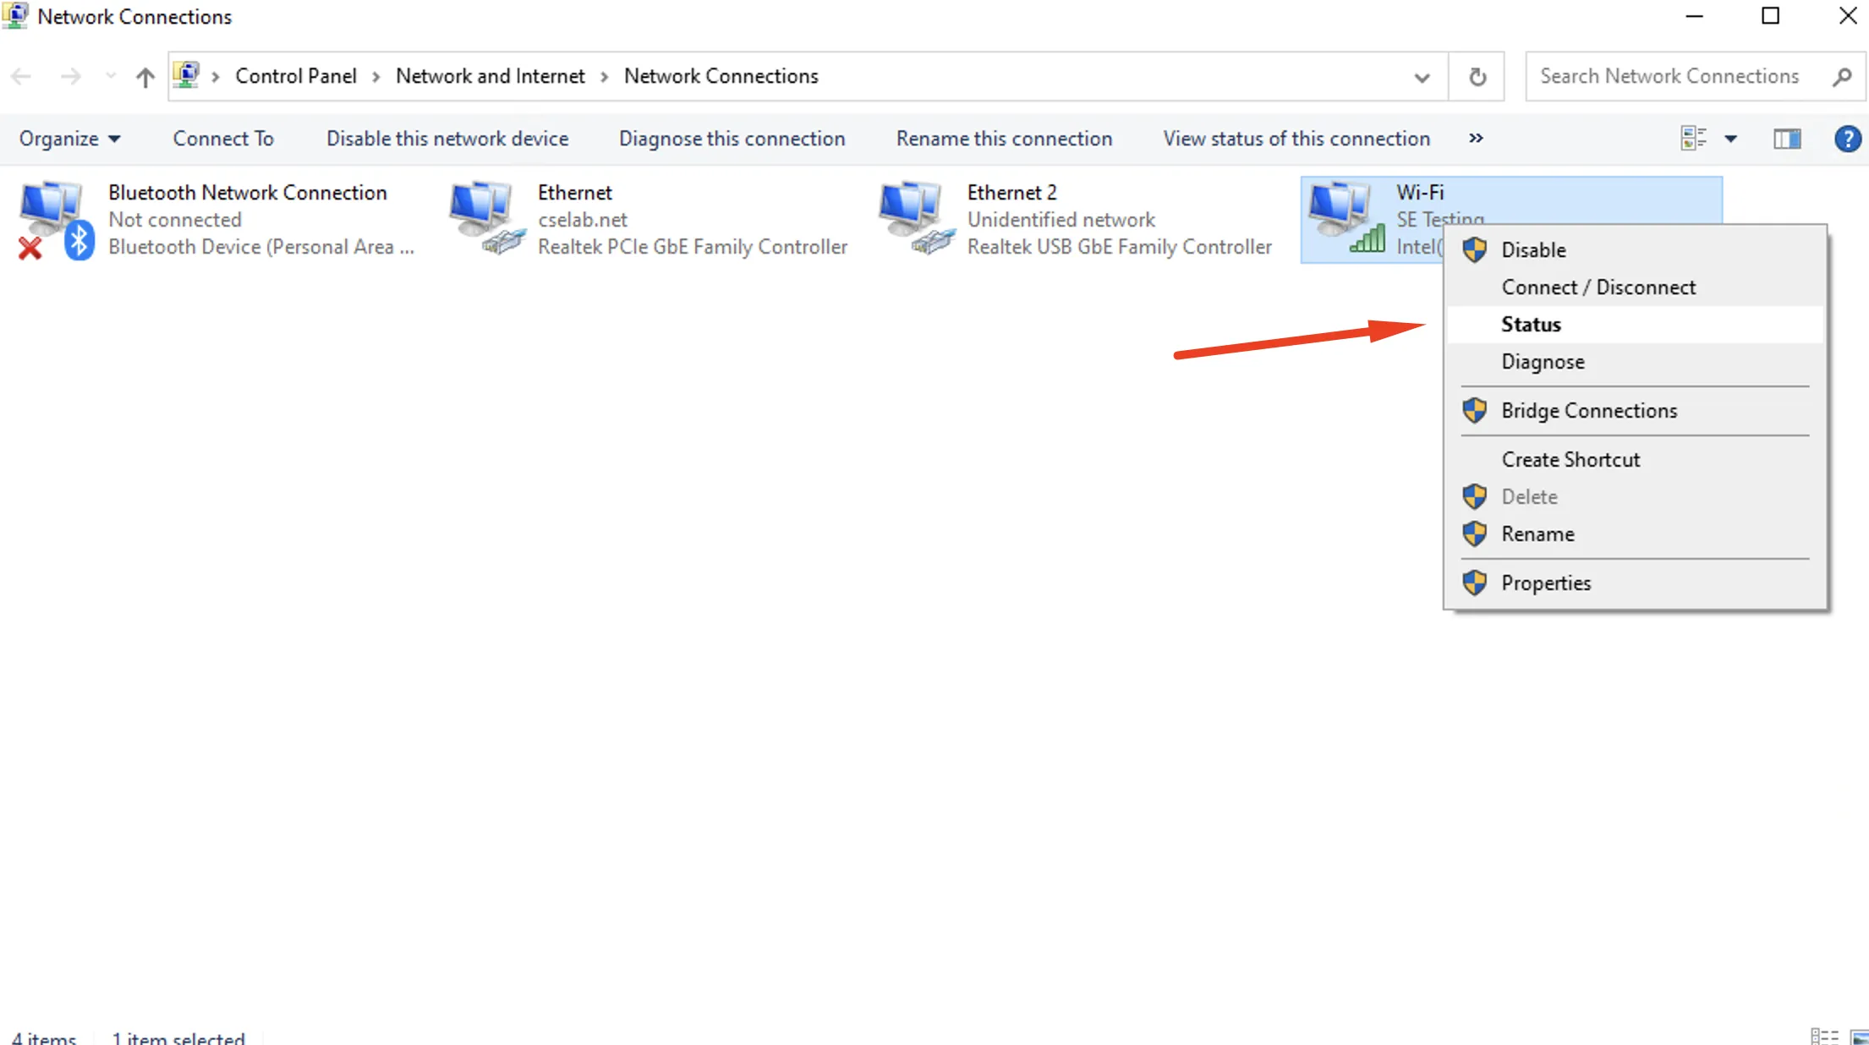
Task: Click the Control Panel icon in address bar
Action: (186, 75)
